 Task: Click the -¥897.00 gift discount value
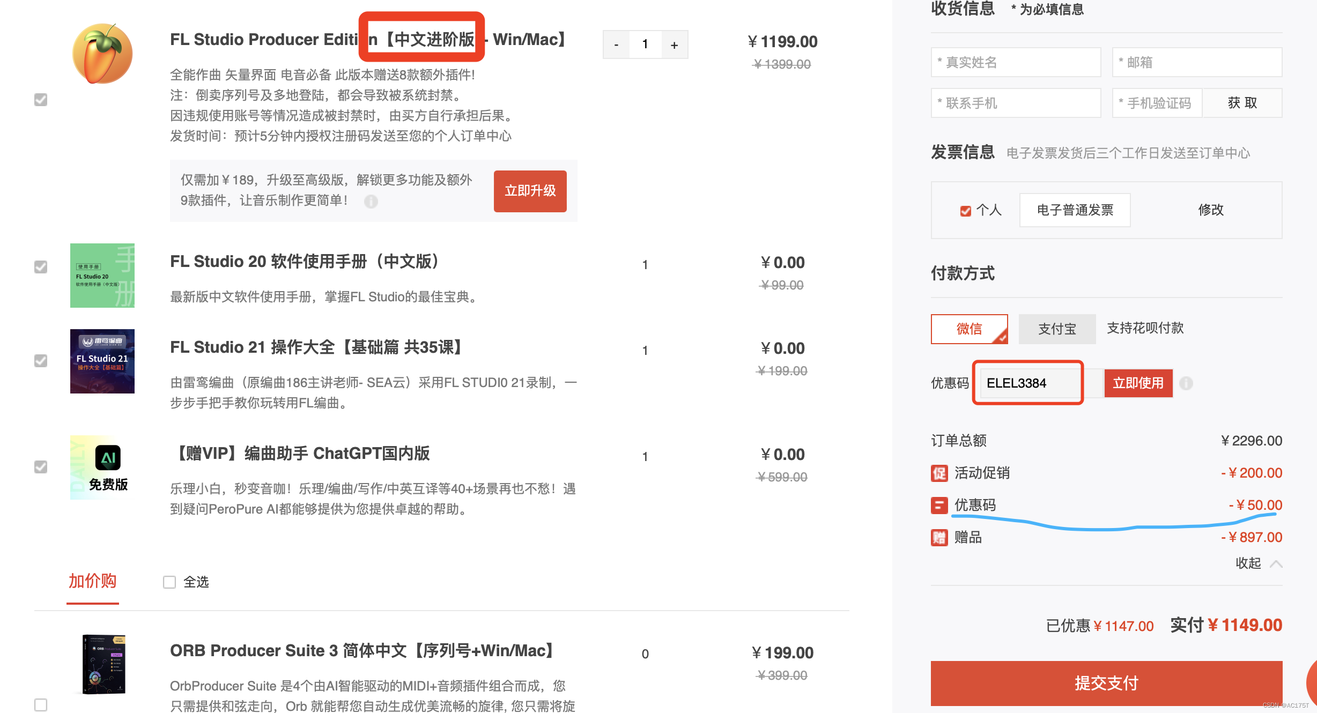click(x=1252, y=537)
